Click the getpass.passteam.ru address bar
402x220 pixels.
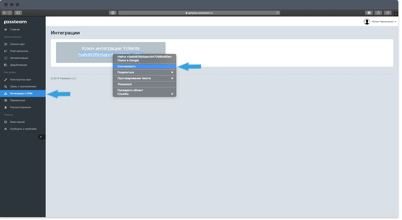(199, 13)
